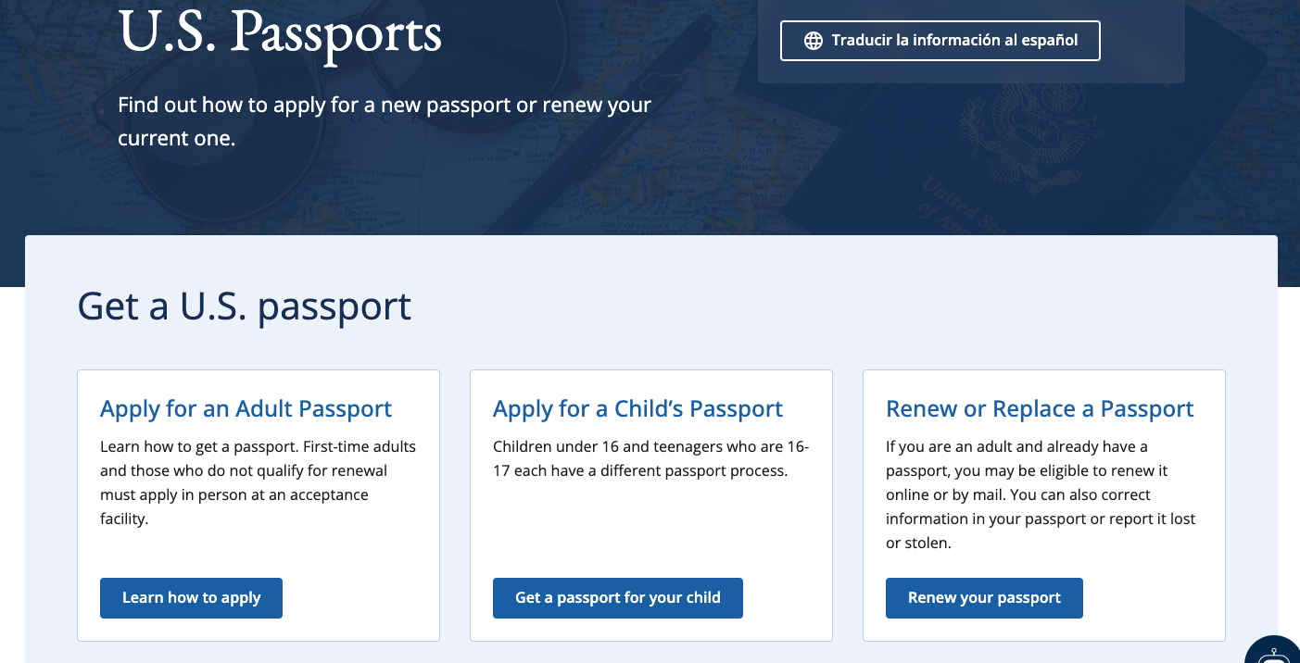Open the Apply for a Child's Passport link
This screenshot has height=663, width=1300.
pos(637,408)
